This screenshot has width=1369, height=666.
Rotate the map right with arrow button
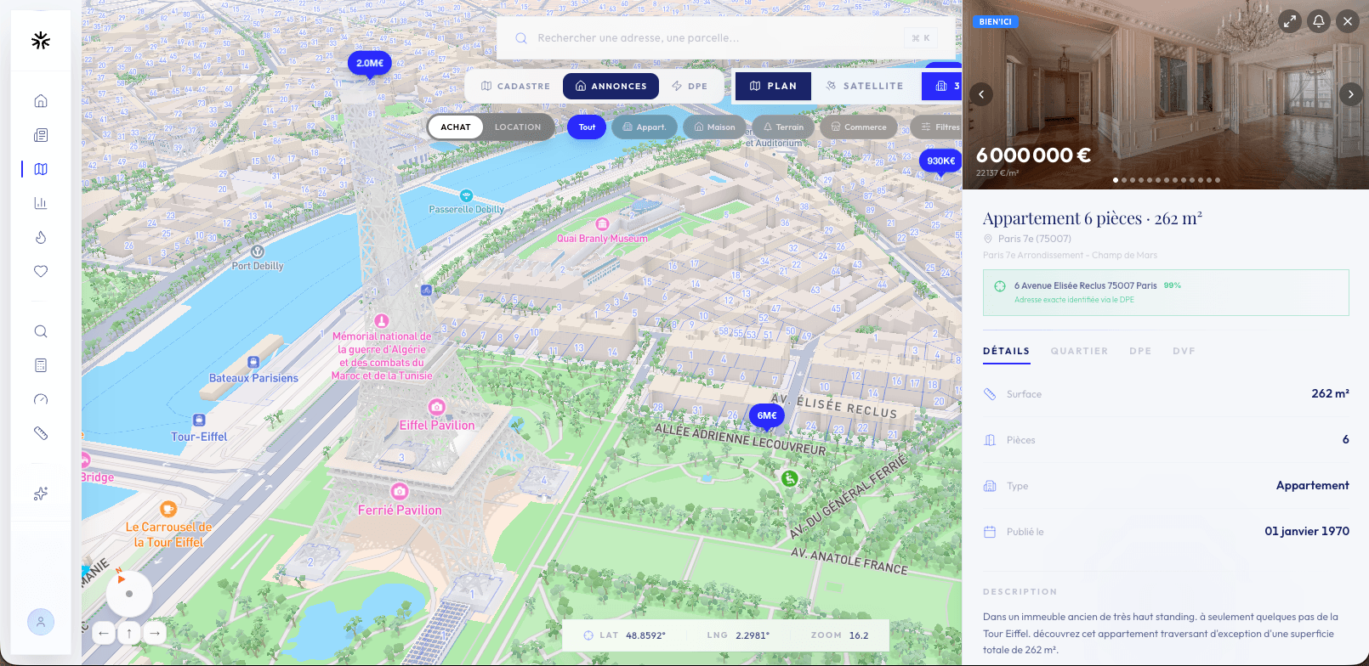pyautogui.click(x=155, y=633)
